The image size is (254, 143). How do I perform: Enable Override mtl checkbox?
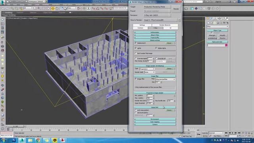pos(156,58)
